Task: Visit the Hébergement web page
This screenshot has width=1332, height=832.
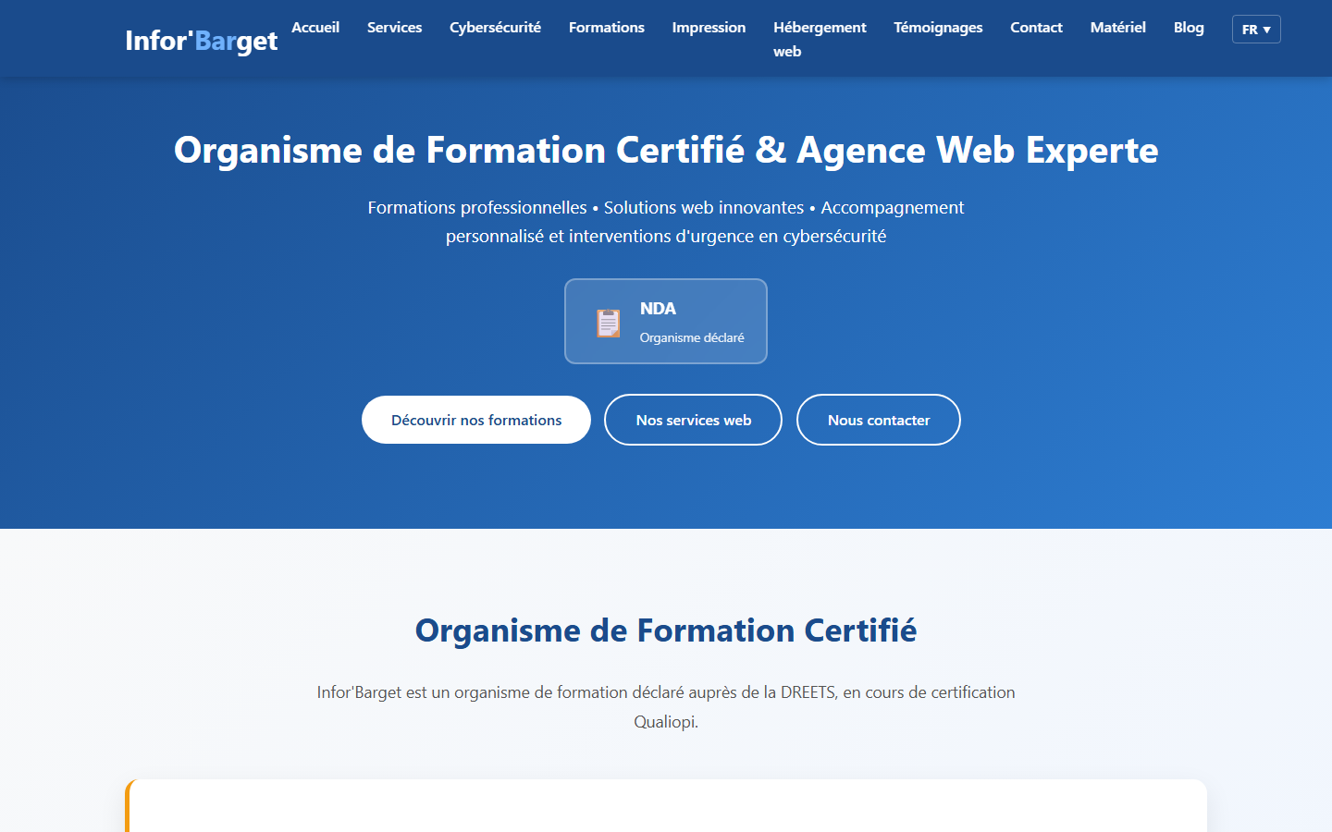Action: point(820,39)
